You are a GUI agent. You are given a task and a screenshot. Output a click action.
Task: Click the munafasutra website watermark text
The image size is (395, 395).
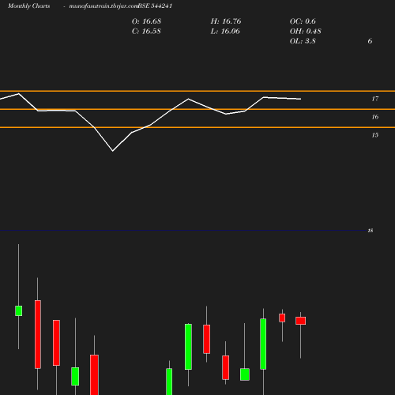click(103, 6)
